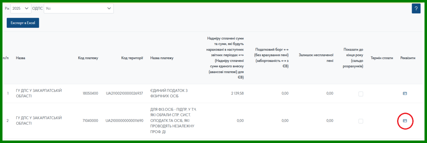
Task: Click ГУ ДПС name in row 2
Action: point(39,121)
